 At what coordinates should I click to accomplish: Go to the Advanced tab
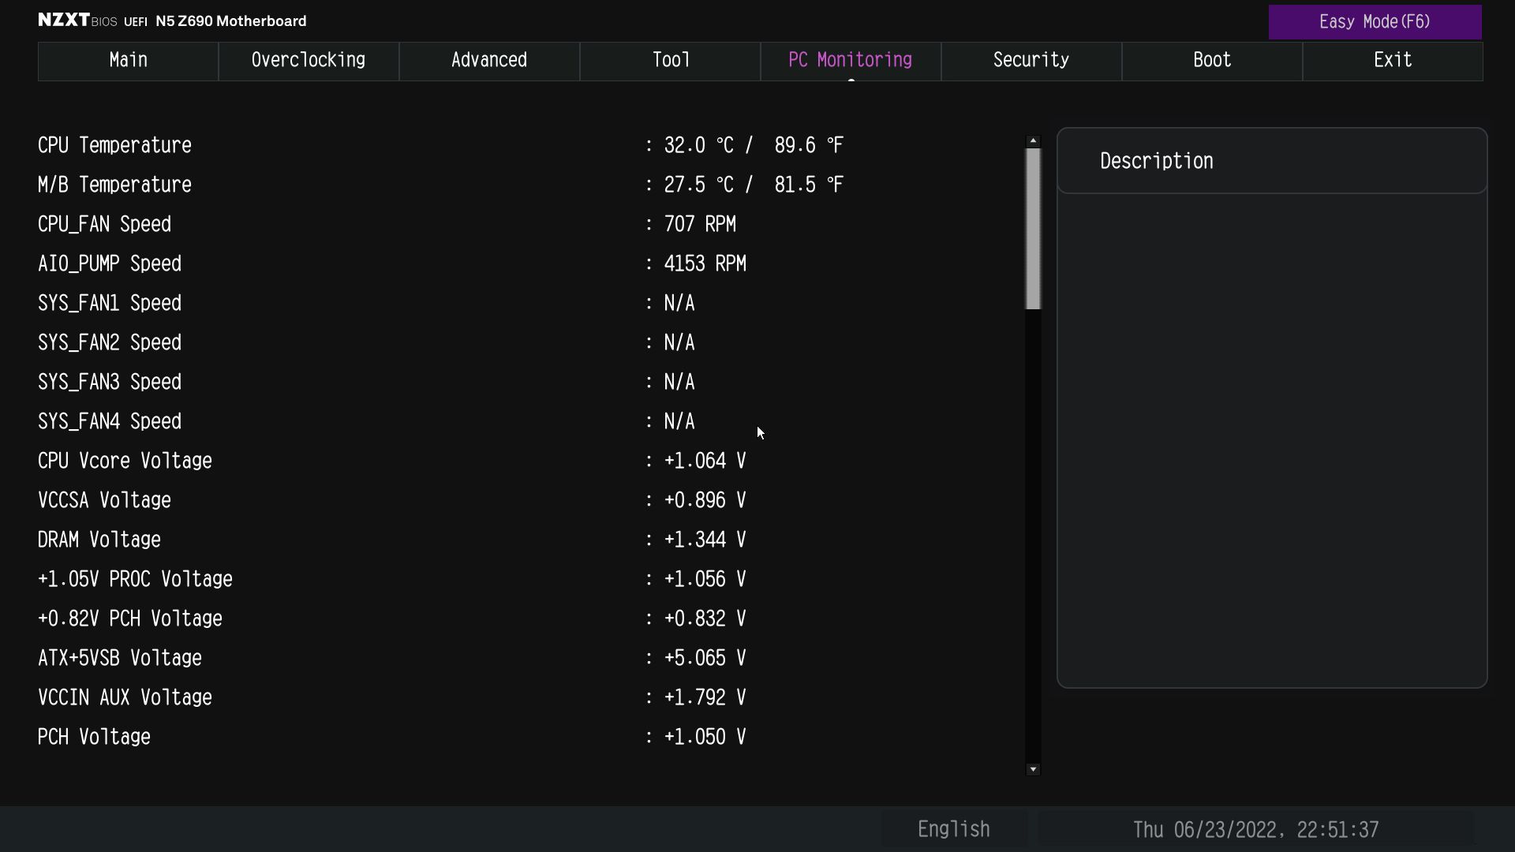[489, 61]
